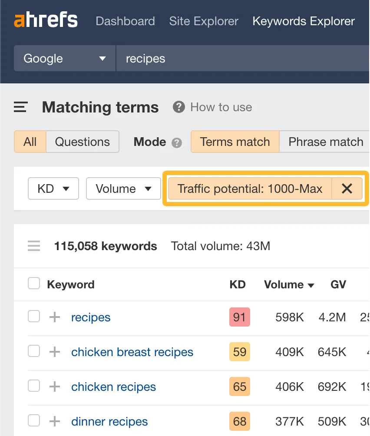This screenshot has width=370, height=436.
Task: Click the red KD 91 badge
Action: pos(240,317)
